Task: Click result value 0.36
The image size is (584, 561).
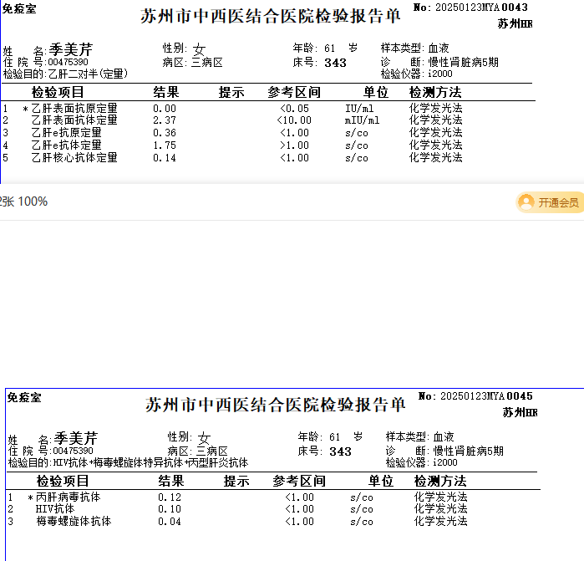Action: click(x=165, y=133)
